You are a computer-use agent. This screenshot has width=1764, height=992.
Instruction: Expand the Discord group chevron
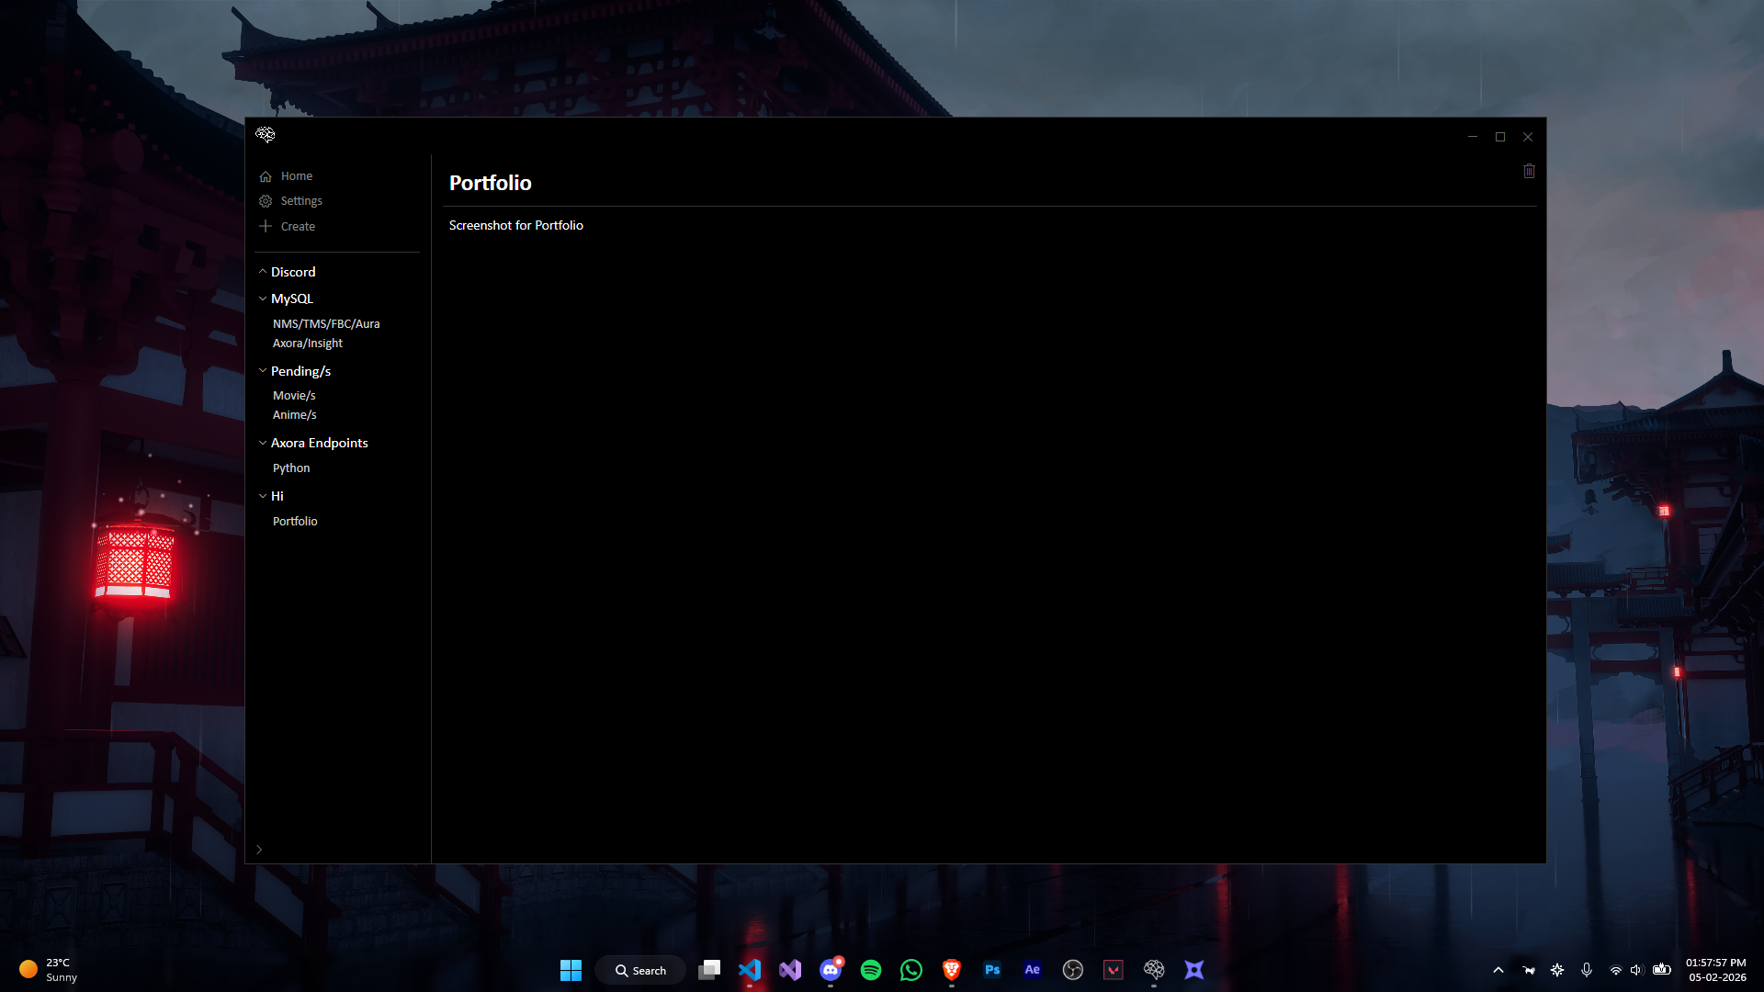click(x=263, y=272)
